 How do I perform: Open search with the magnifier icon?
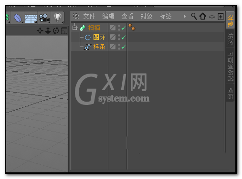194,16
